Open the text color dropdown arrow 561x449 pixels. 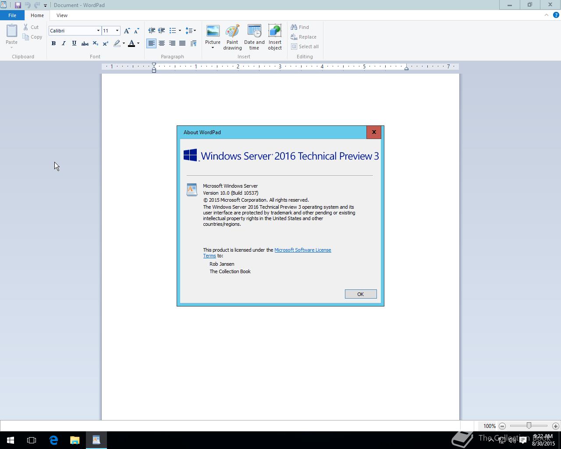pyautogui.click(x=138, y=43)
